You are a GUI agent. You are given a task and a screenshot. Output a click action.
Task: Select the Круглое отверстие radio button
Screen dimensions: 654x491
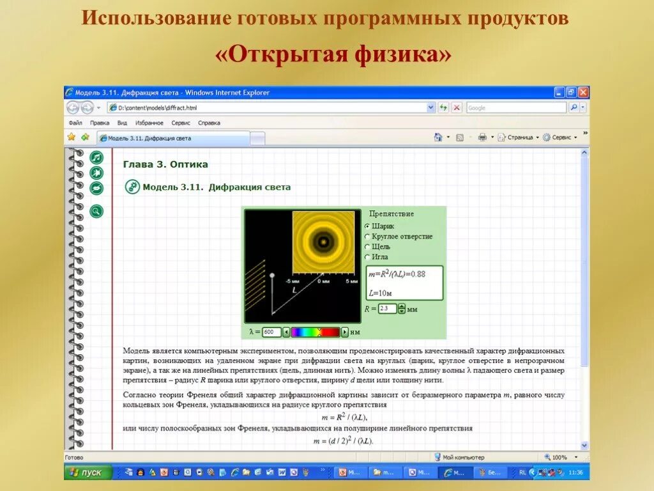click(367, 237)
